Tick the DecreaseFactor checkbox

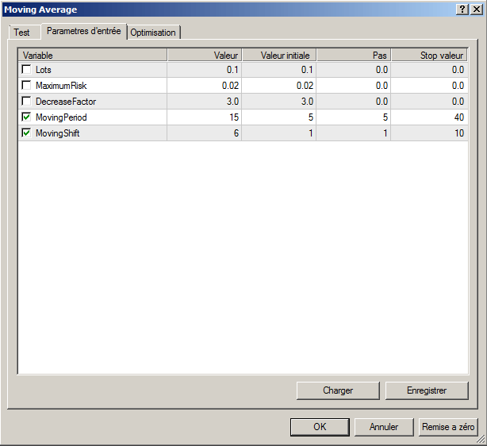(27, 102)
